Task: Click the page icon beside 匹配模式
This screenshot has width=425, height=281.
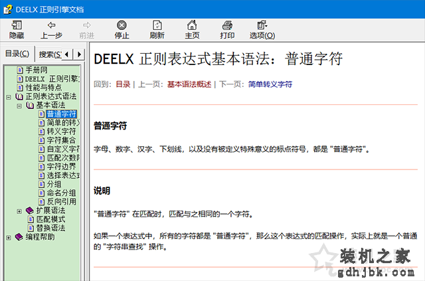Action: coord(31,219)
